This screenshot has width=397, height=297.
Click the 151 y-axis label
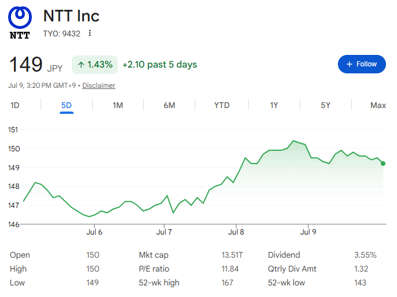tap(13, 129)
